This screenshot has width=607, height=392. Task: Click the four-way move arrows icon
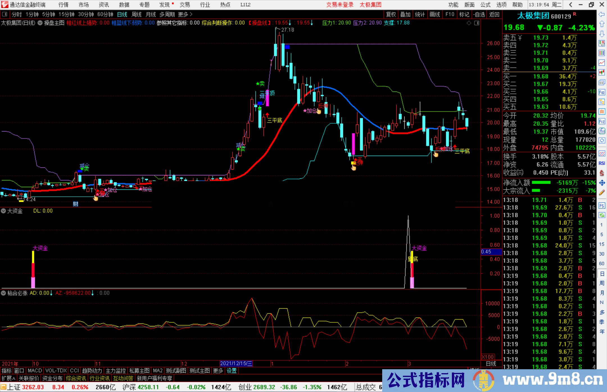click(602, 183)
